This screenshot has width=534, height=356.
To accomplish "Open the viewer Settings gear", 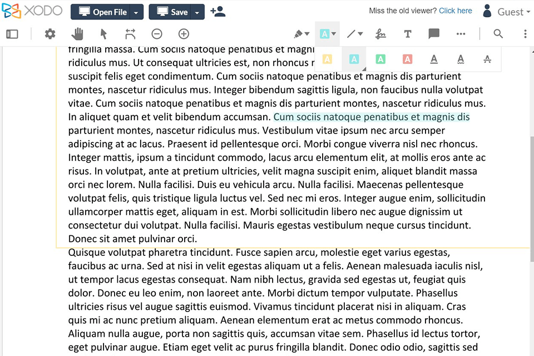I will 50,34.
